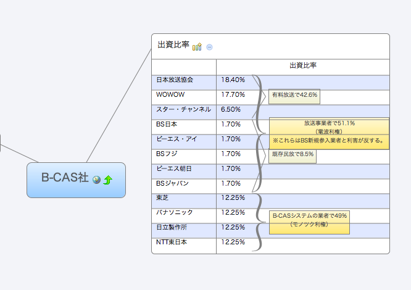Select the 東芝 row label
The width and height of the screenshot is (411, 290).
(162, 198)
